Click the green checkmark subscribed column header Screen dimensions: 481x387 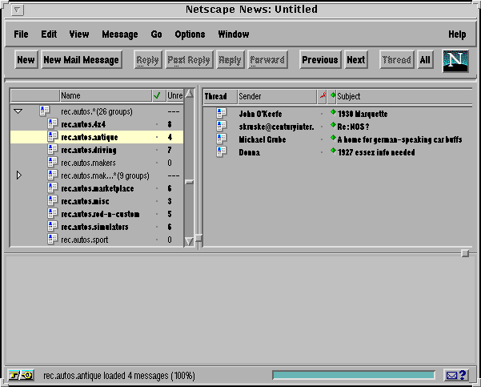157,96
